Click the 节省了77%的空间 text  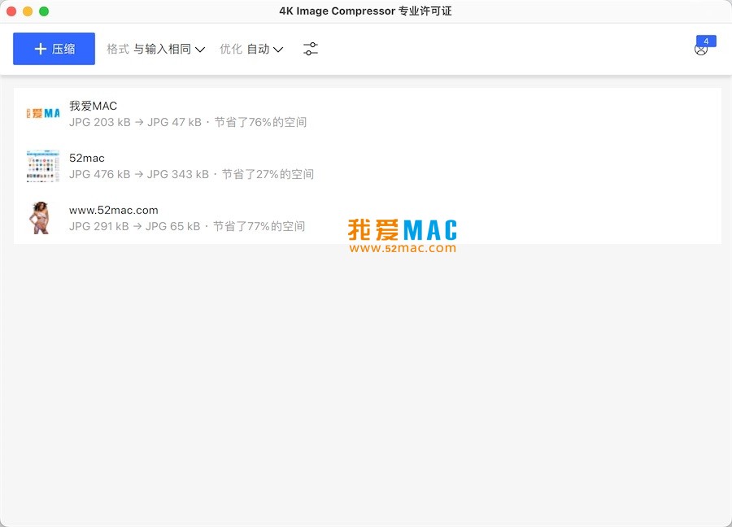coord(259,226)
